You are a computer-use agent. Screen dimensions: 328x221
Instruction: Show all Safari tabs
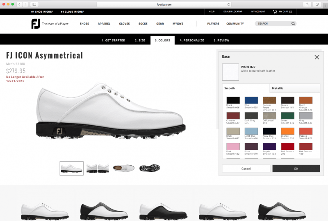(x=317, y=5)
